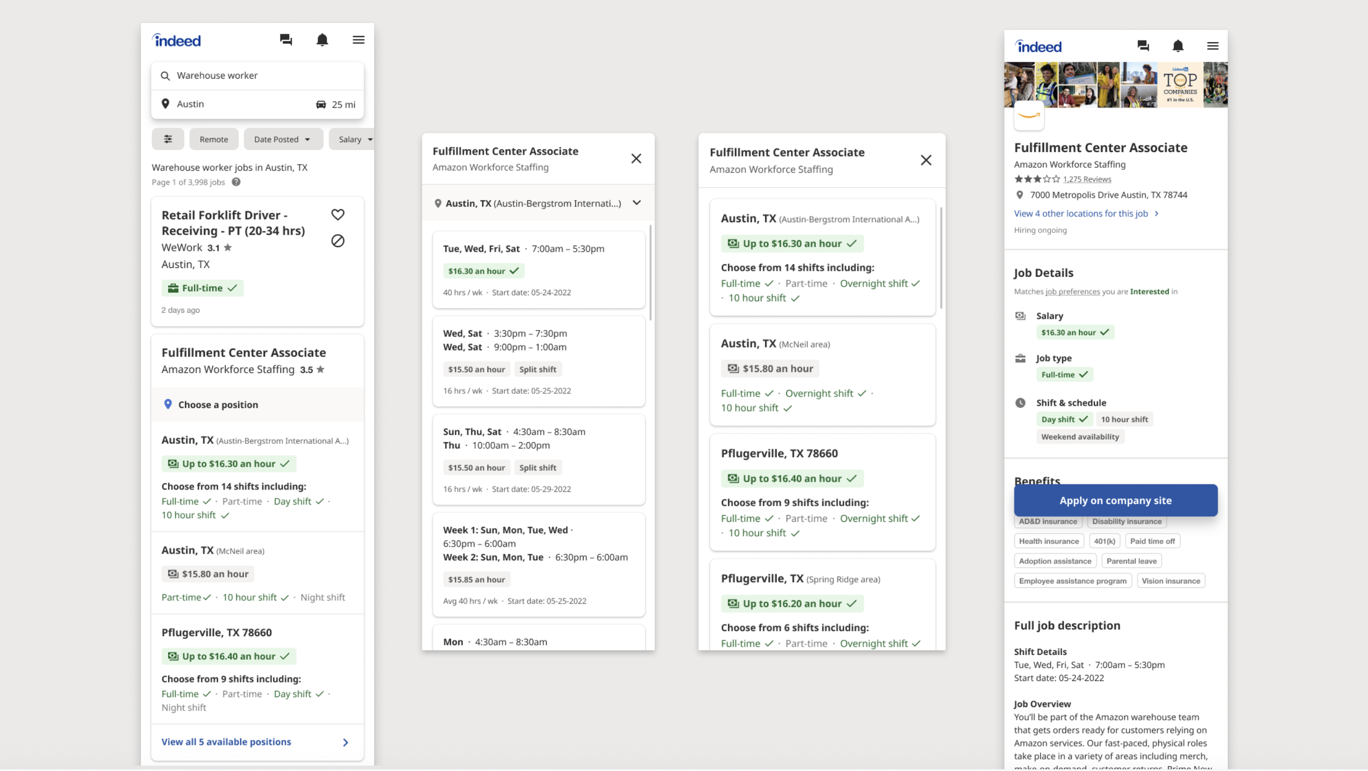Viewport: 1368px width, 771px height.
Task: Open Retail Forklift Driver job title
Action: click(x=233, y=223)
